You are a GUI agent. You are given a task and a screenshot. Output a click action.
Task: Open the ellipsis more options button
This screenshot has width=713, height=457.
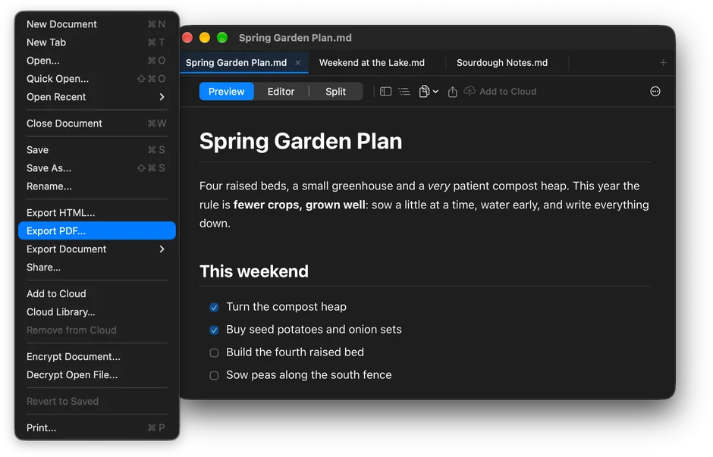655,91
